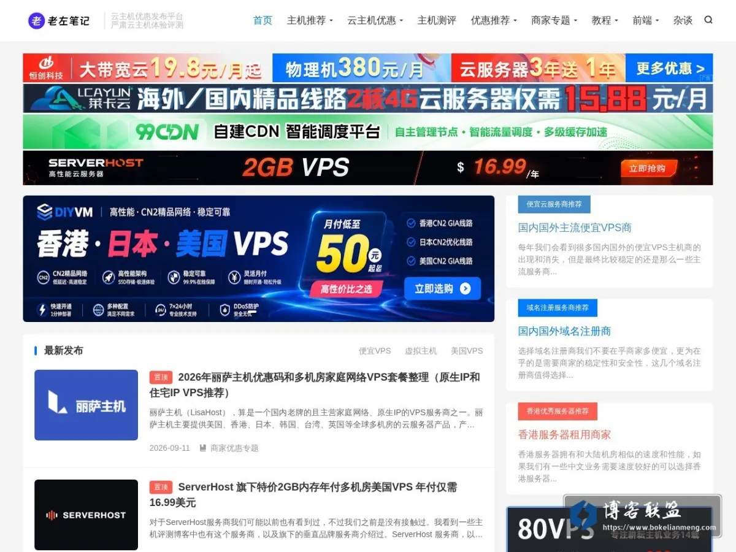The image size is (736, 552).
Task: Open 主机测评 in the navigation bar
Action: (x=437, y=20)
